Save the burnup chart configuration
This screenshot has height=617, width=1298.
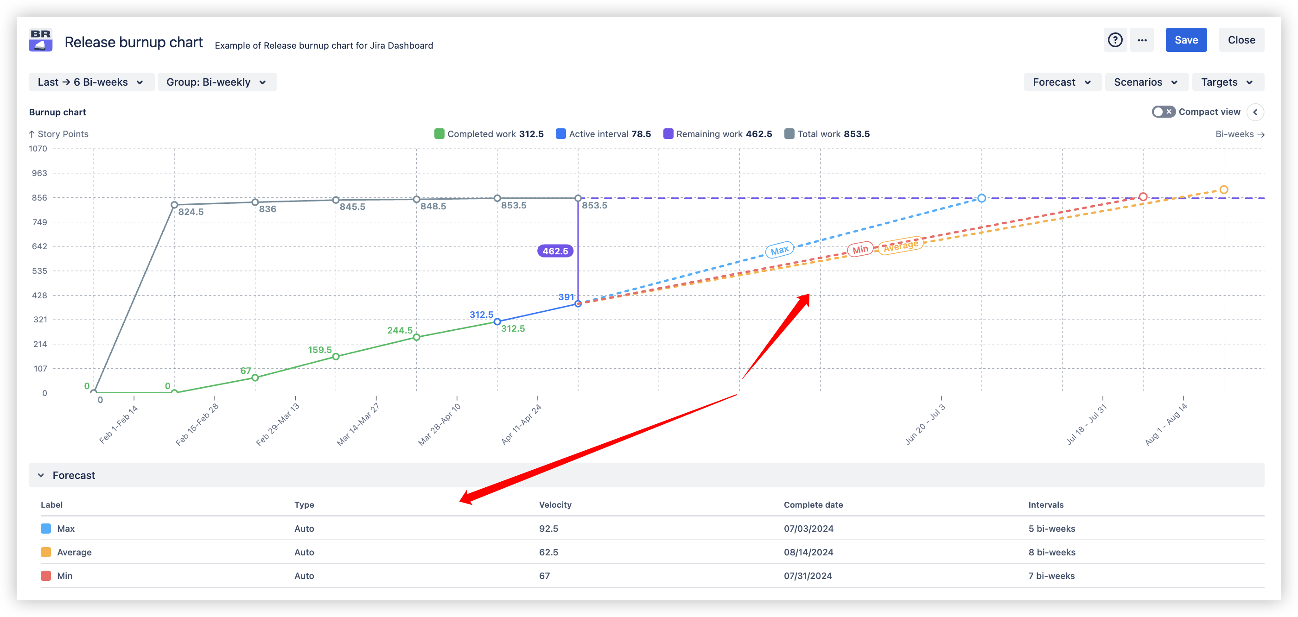pos(1186,40)
